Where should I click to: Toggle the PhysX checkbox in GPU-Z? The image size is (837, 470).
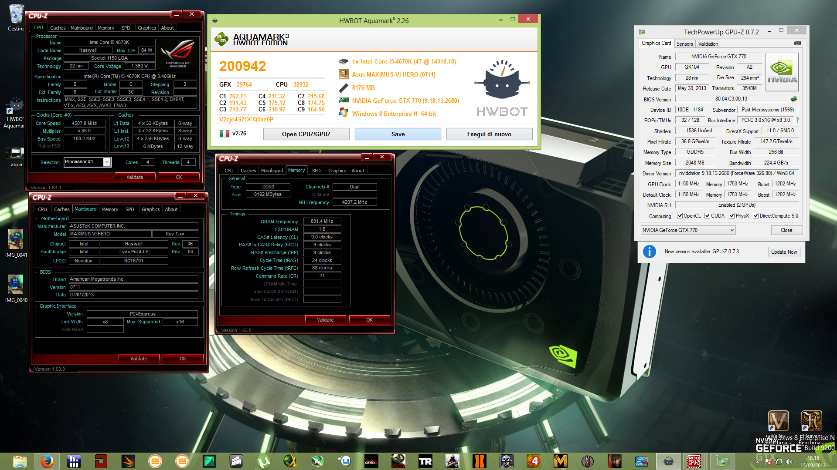732,216
